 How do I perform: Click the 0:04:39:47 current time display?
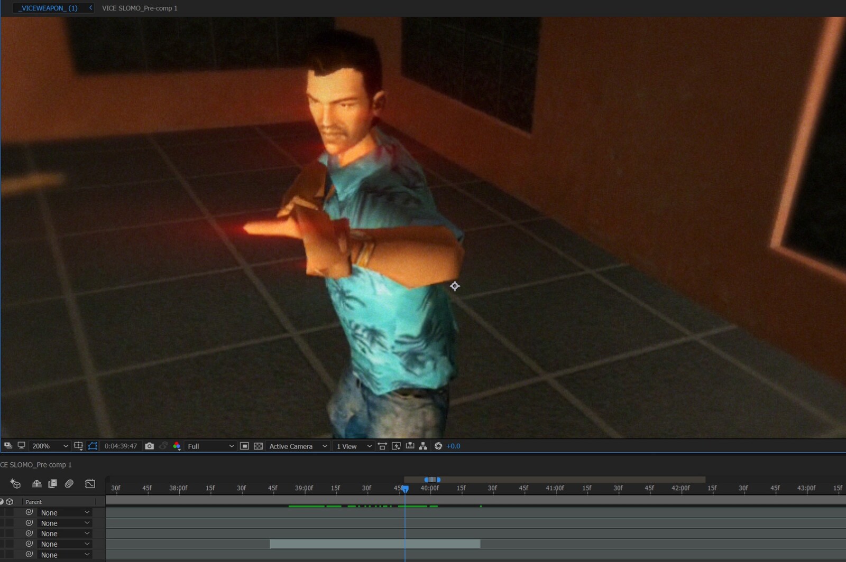121,446
